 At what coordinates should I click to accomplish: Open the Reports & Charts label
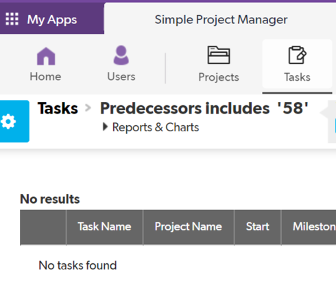point(156,127)
